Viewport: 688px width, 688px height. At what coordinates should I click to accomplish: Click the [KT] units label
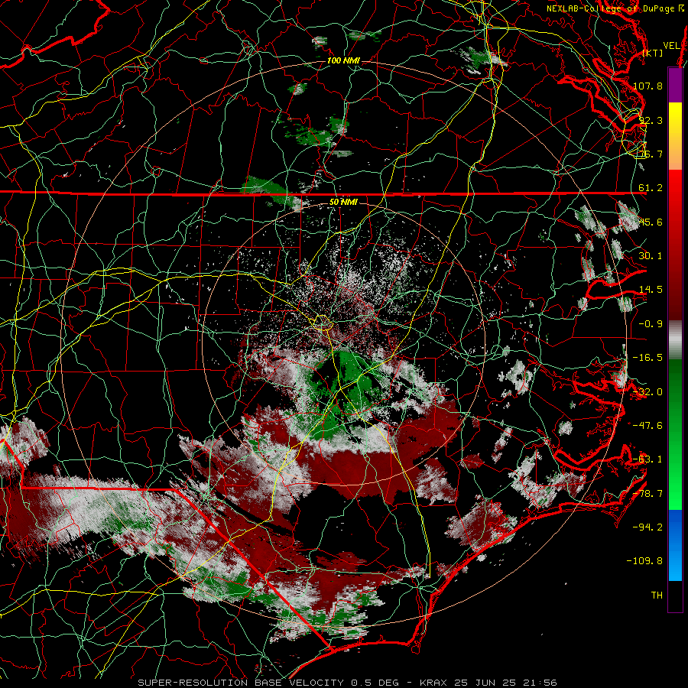click(653, 53)
